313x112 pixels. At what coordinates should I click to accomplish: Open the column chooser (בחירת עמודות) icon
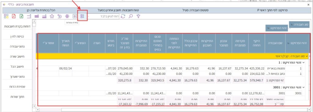click(x=82, y=16)
